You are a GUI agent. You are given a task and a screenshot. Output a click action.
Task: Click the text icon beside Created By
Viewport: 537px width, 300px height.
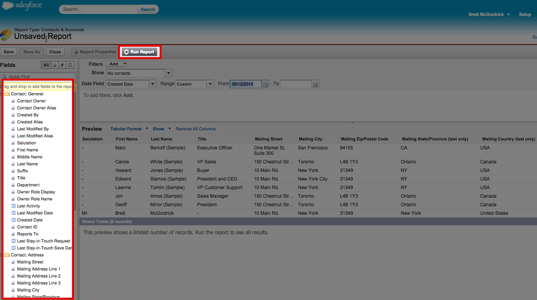click(x=14, y=115)
